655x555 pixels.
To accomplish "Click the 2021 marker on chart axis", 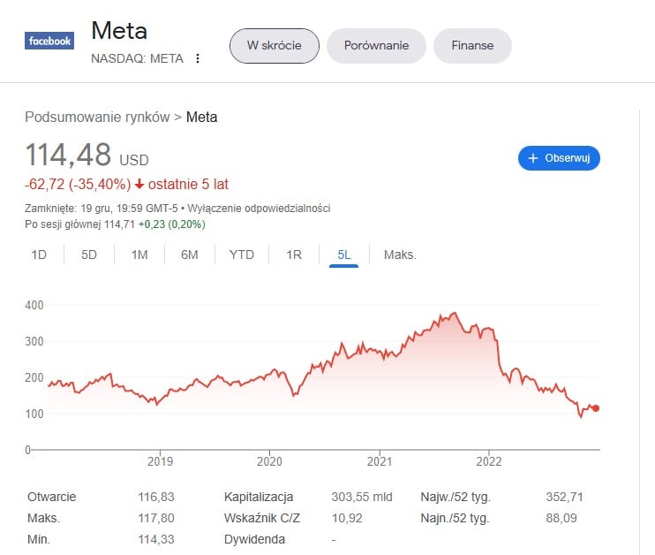I will [380, 461].
